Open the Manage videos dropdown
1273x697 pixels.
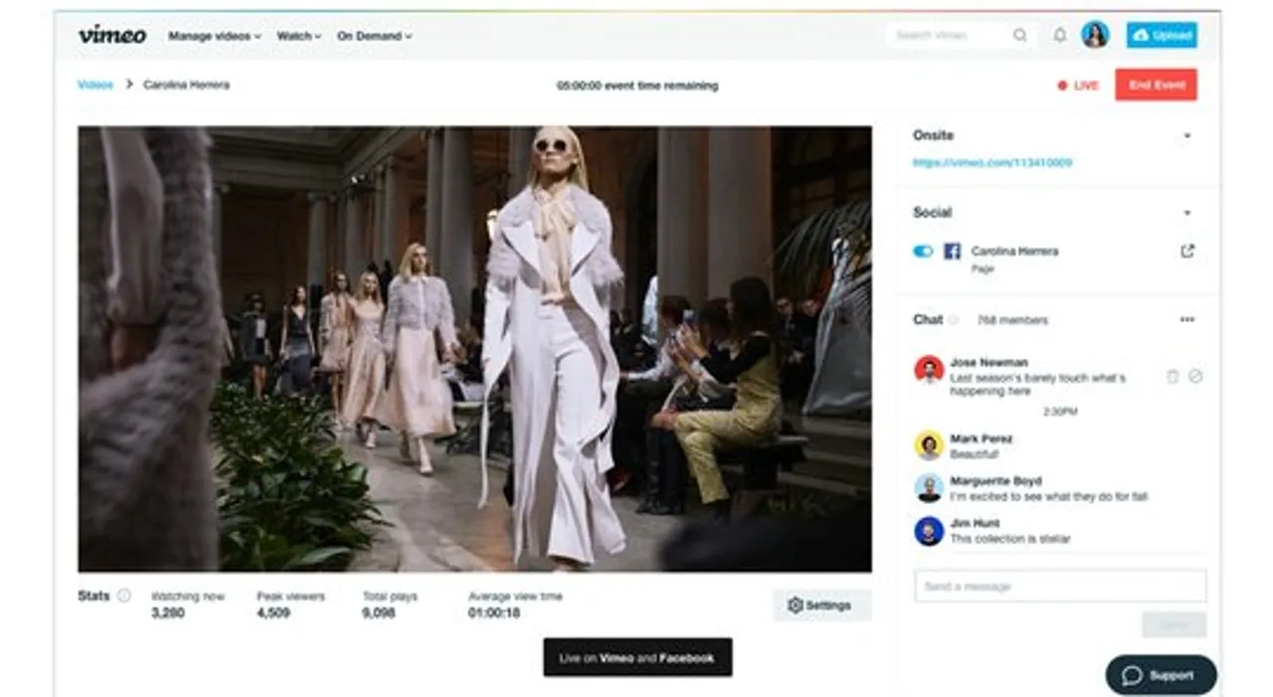214,36
